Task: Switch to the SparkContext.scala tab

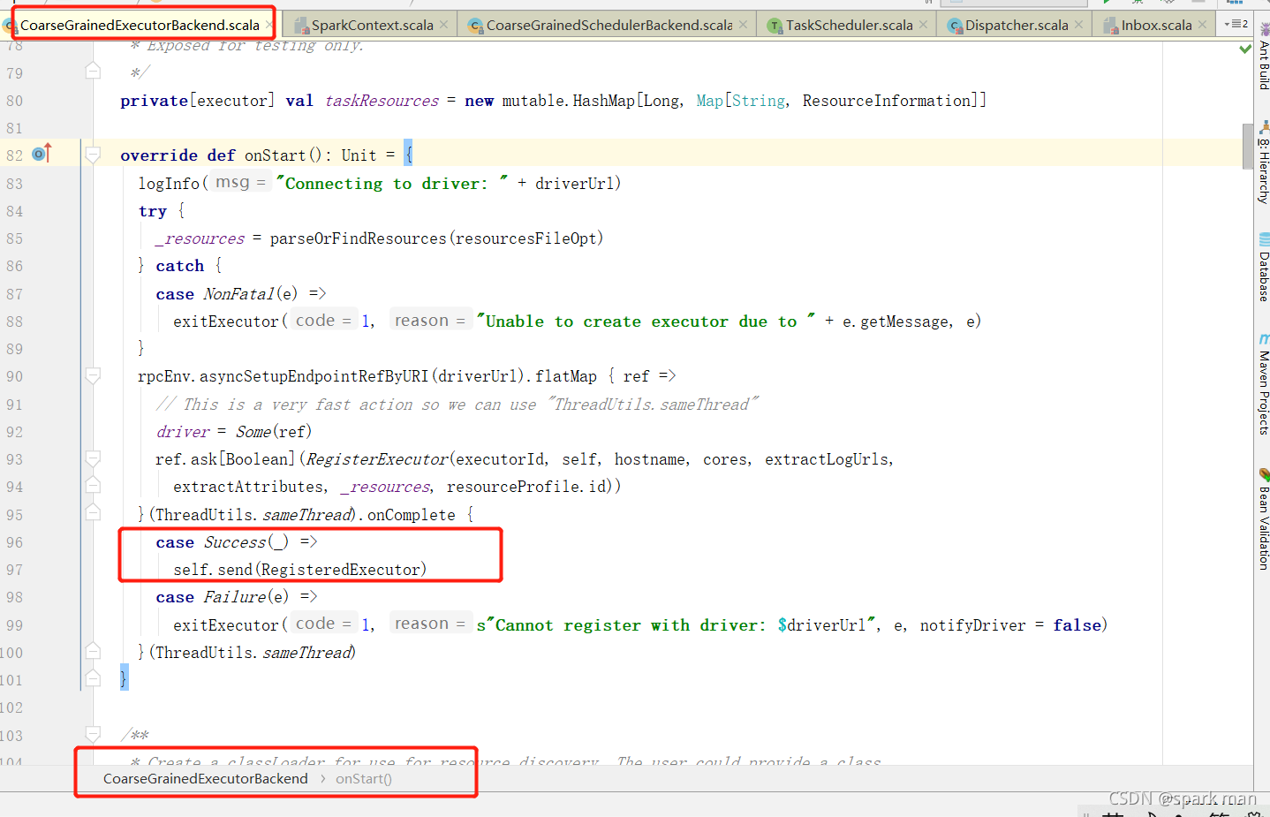Action: click(x=372, y=26)
